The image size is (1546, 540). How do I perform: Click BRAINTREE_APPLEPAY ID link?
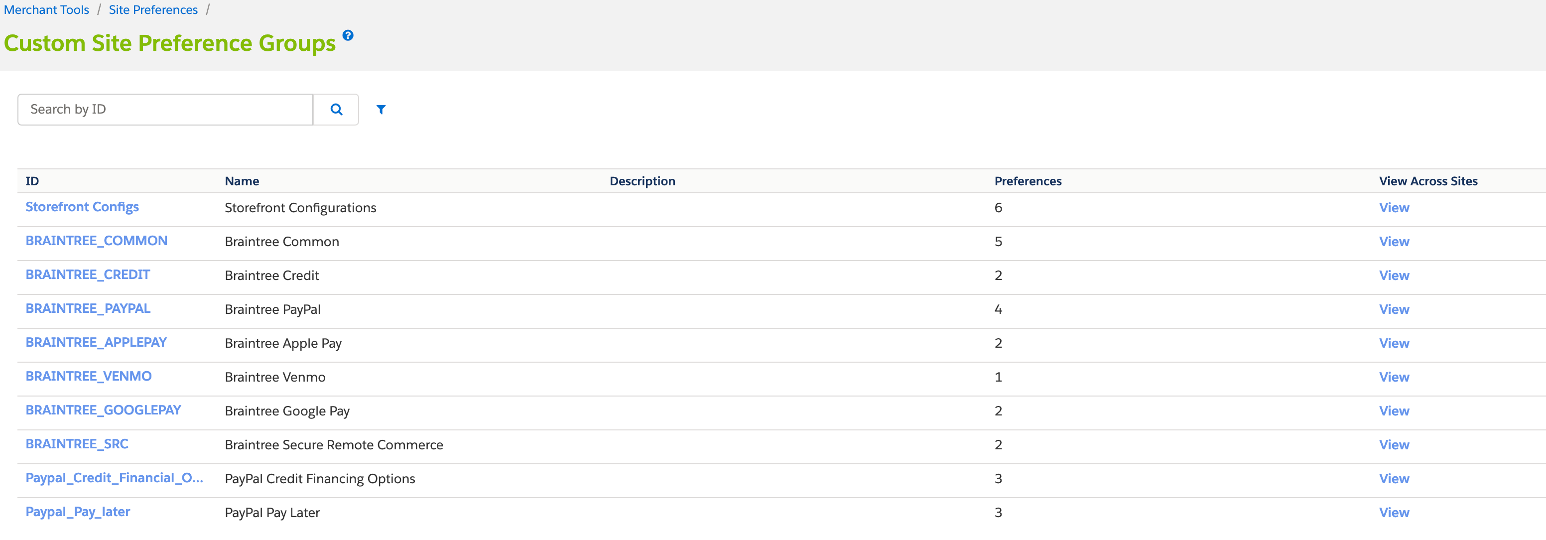click(x=96, y=343)
